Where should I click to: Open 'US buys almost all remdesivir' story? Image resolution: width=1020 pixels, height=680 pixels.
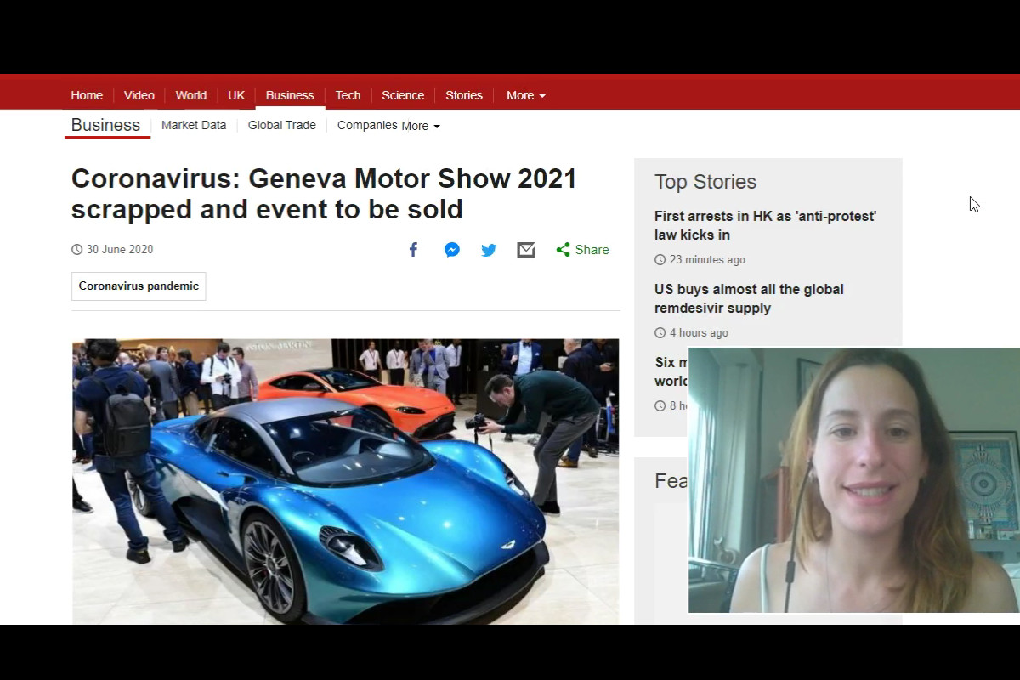(x=749, y=298)
